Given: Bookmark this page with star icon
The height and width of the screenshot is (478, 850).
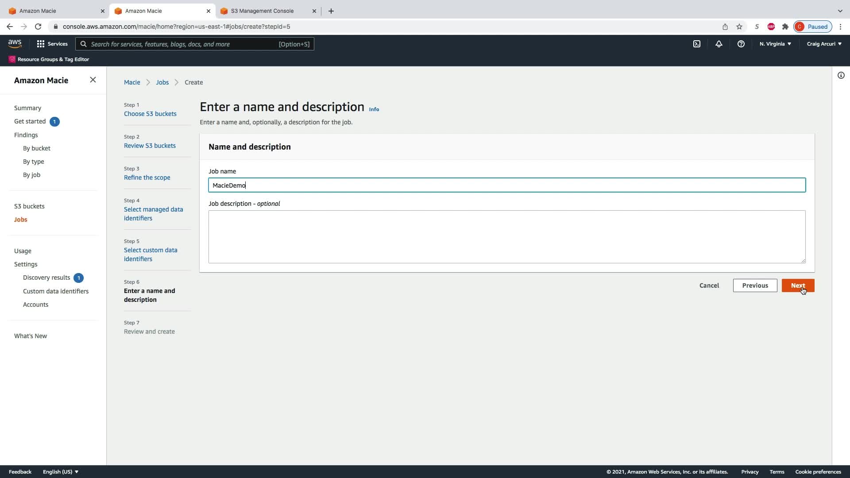Looking at the screenshot, I should coord(739,27).
